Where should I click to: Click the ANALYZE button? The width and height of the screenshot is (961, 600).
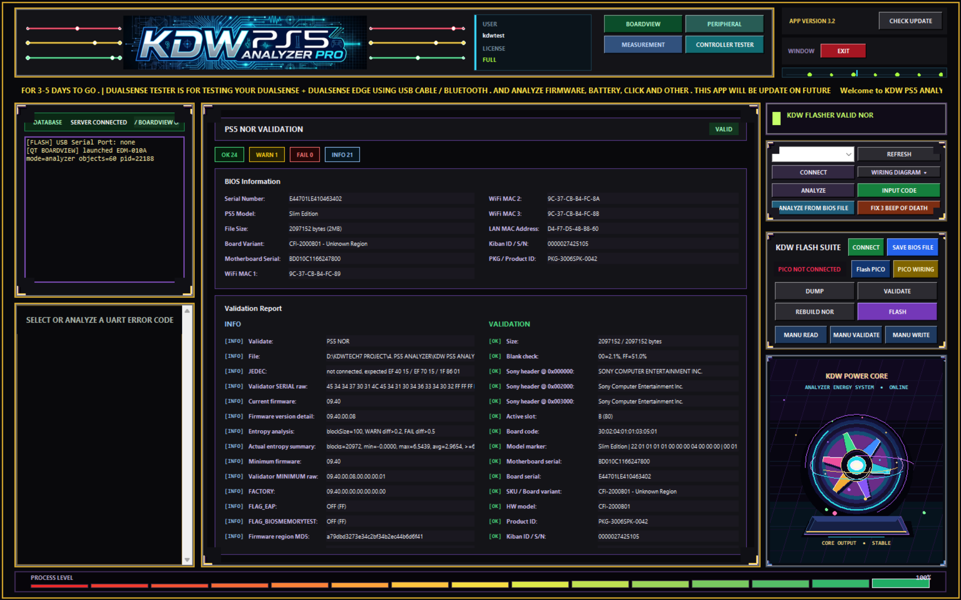(x=813, y=190)
